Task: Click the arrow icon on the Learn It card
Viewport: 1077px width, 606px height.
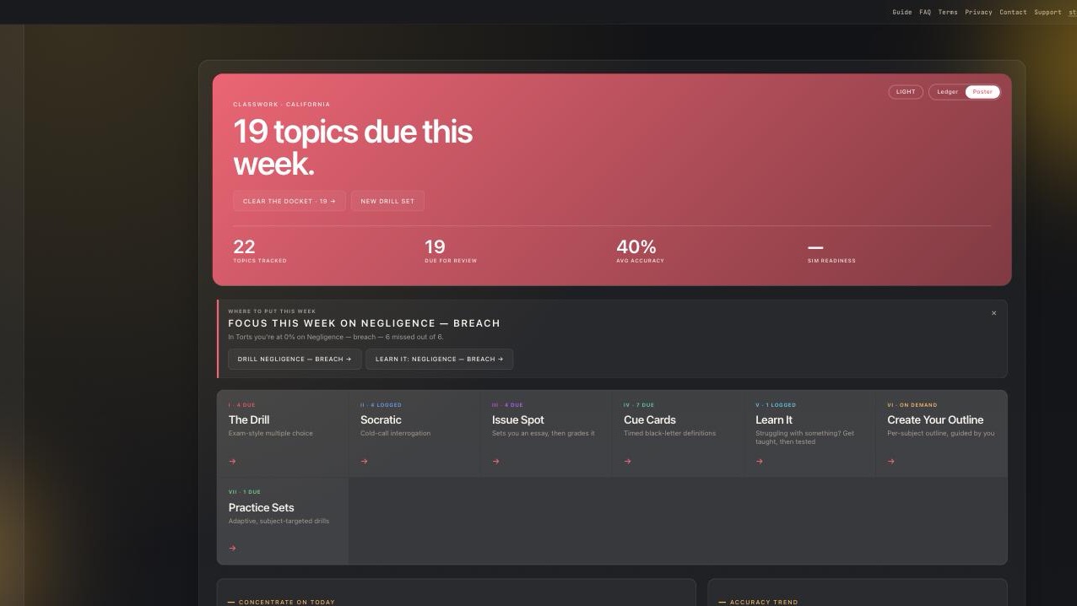Action: pyautogui.click(x=760, y=462)
